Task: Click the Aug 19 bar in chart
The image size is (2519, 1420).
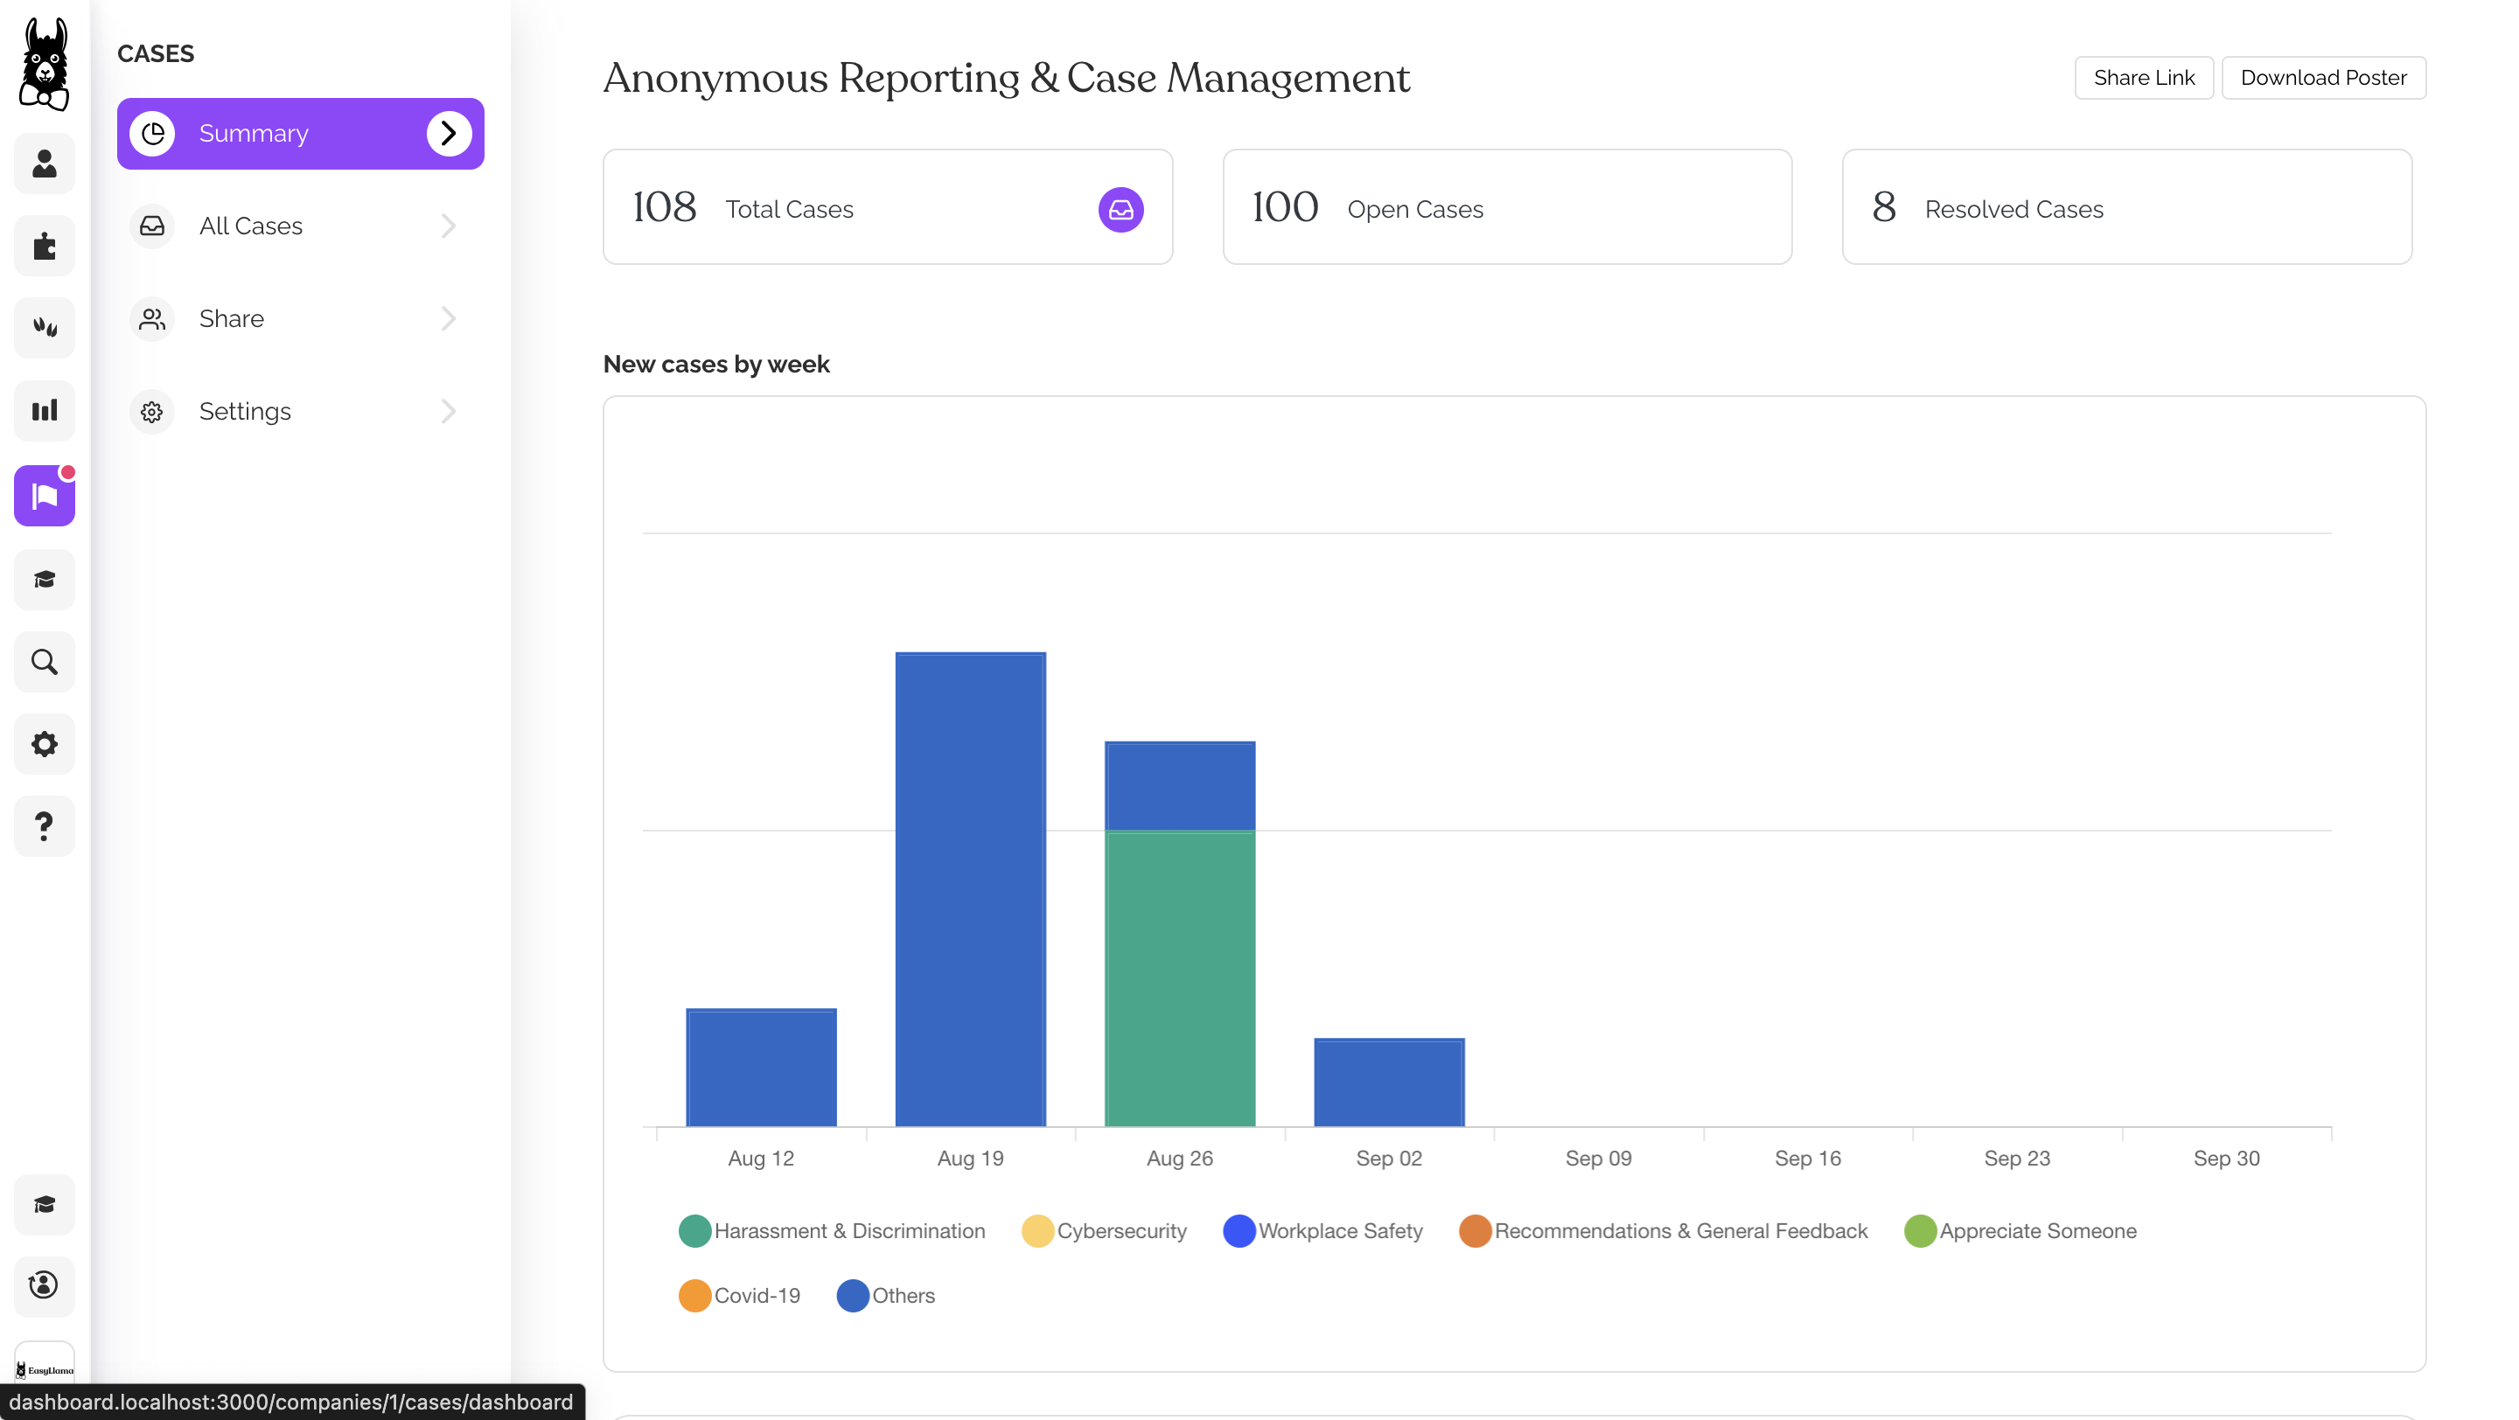Action: pyautogui.click(x=970, y=888)
